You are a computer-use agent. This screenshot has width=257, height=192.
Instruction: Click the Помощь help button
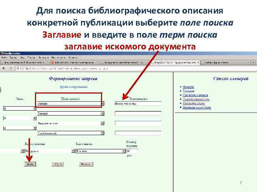(x=86, y=164)
